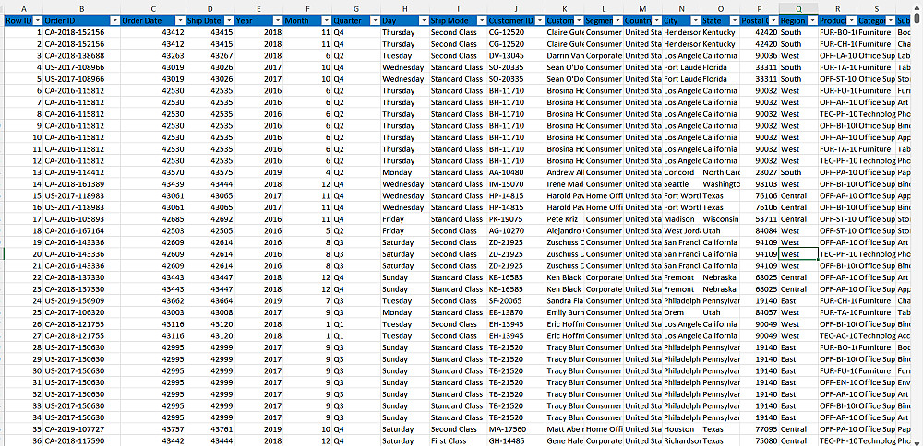This screenshot has width=923, height=446.
Task: Open the Postal Code filter dropdown
Action: coord(773,20)
